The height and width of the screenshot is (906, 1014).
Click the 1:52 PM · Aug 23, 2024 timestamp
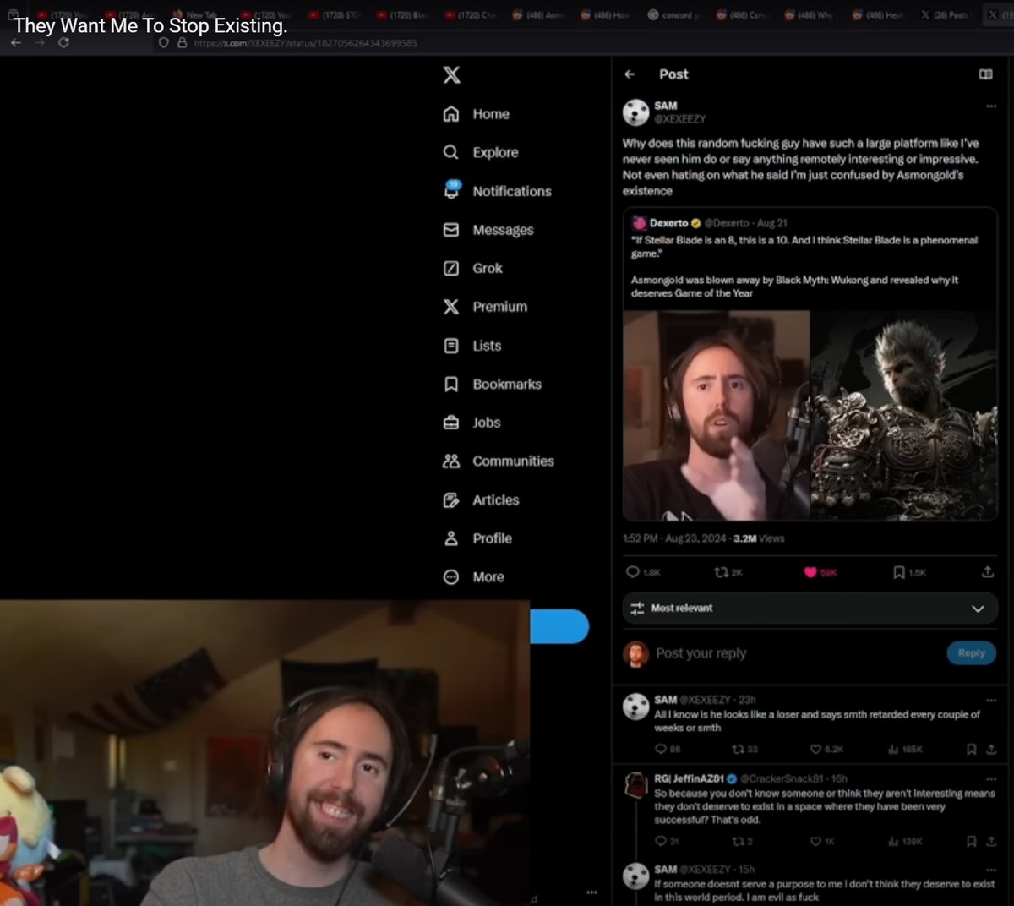(674, 538)
